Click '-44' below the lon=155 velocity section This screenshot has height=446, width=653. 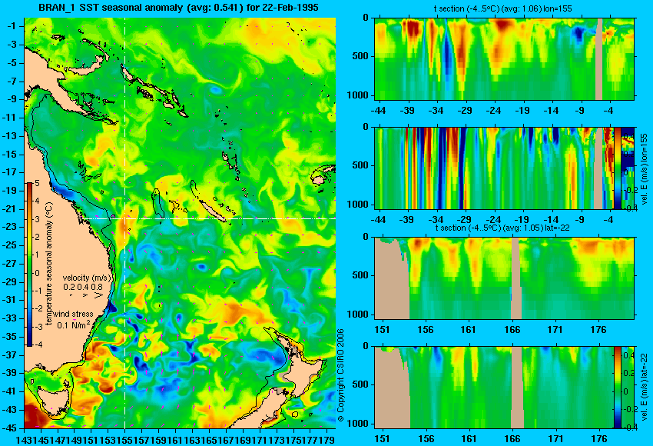tap(378, 220)
